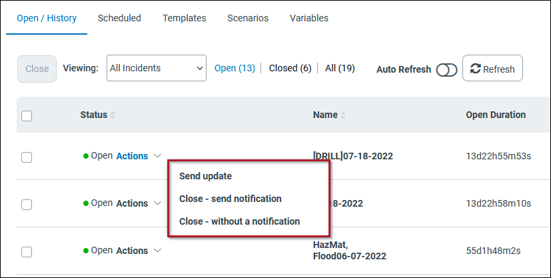Toggle the Auto Refresh switch
Viewport: 551px width, 278px height.
tap(446, 70)
